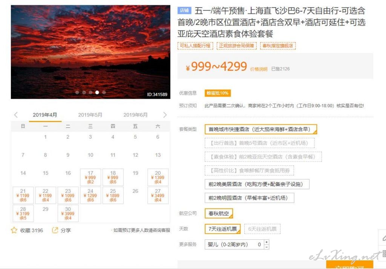The height and width of the screenshot is (269, 386).
Task: Click the previous month arrow in calendar
Action: point(16,115)
